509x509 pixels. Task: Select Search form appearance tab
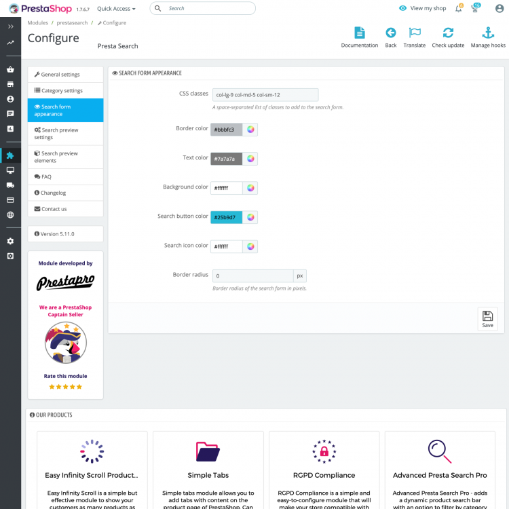point(66,111)
